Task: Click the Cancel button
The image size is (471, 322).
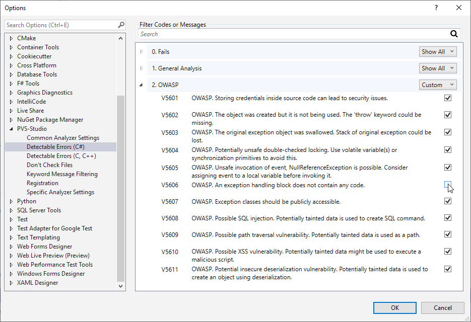Action: coord(442,307)
